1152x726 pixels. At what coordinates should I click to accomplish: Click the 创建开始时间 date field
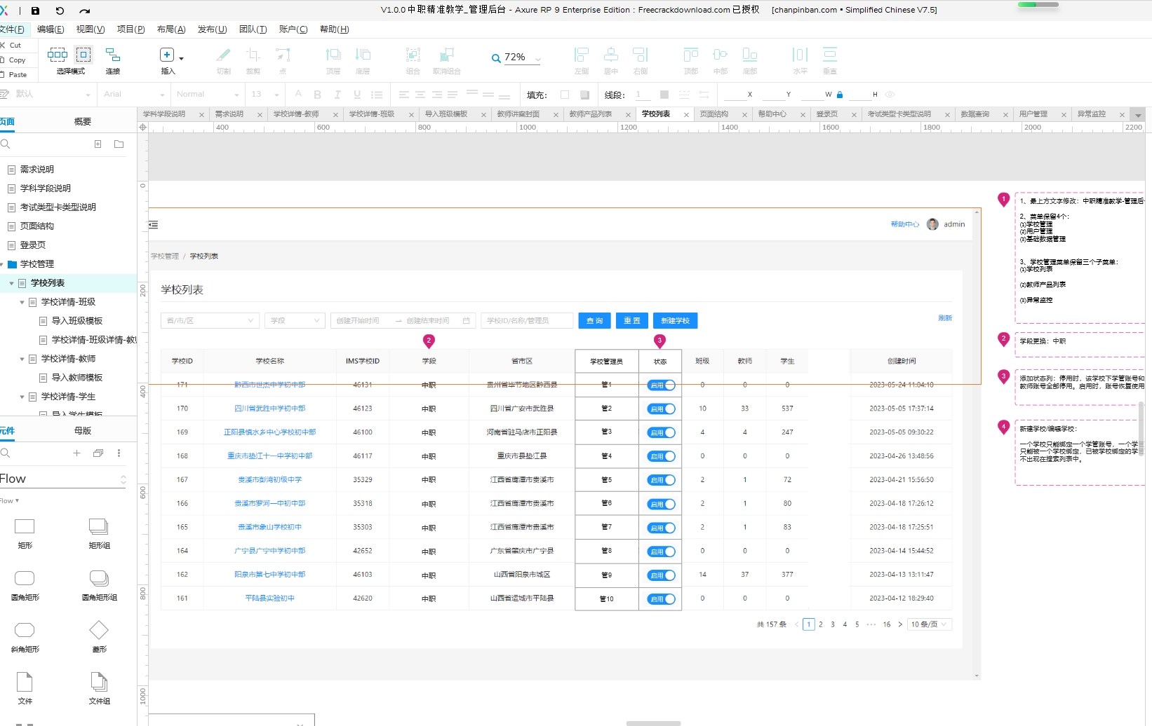coord(358,321)
